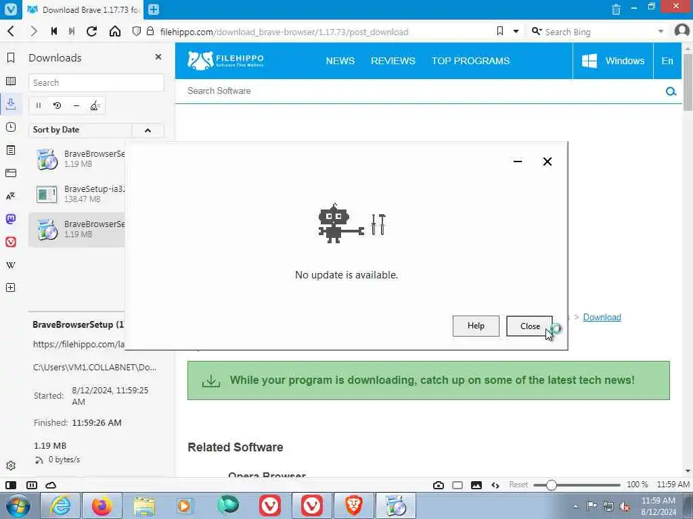Toggle images display in status bar
The height and width of the screenshot is (519, 693).
pyautogui.click(x=476, y=485)
